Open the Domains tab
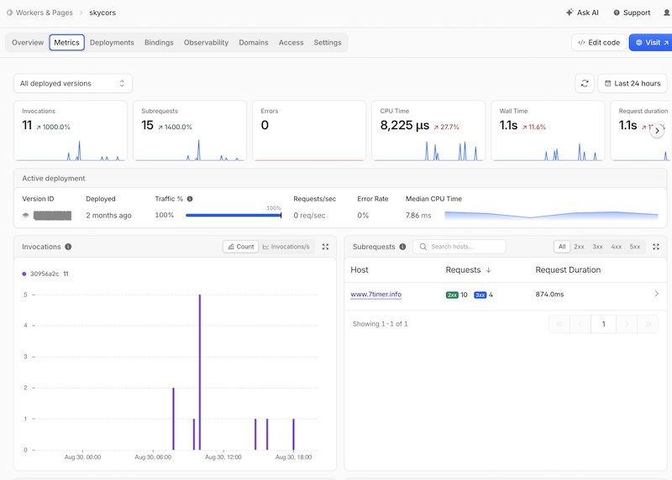Image resolution: width=672 pixels, height=480 pixels. [x=254, y=43]
